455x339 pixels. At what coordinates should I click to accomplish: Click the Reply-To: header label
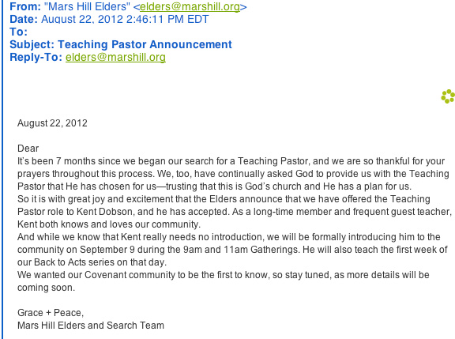click(36, 57)
